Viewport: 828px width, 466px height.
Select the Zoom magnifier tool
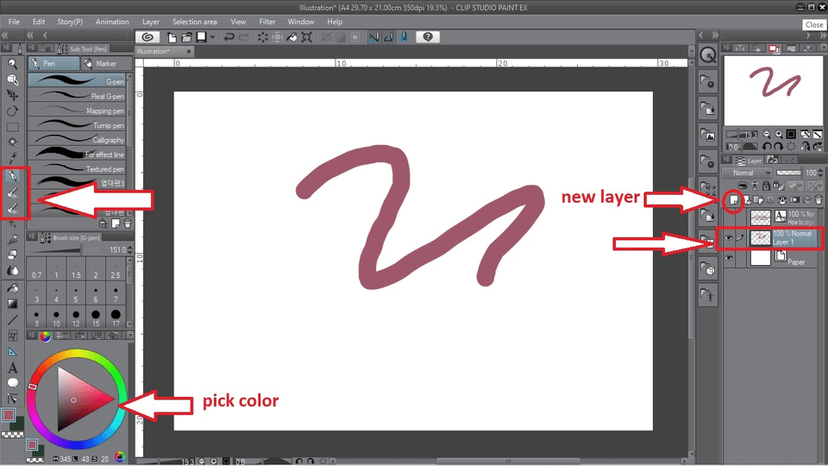click(12, 64)
